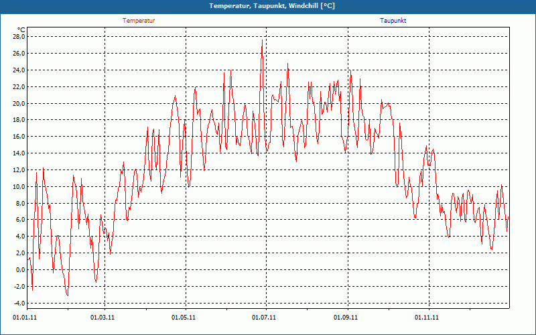Select the 20,0 y-axis label
This screenshot has height=335, width=536.
click(19, 104)
